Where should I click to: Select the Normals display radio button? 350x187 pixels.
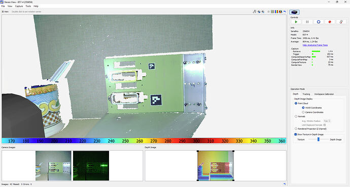[x=296, y=117]
